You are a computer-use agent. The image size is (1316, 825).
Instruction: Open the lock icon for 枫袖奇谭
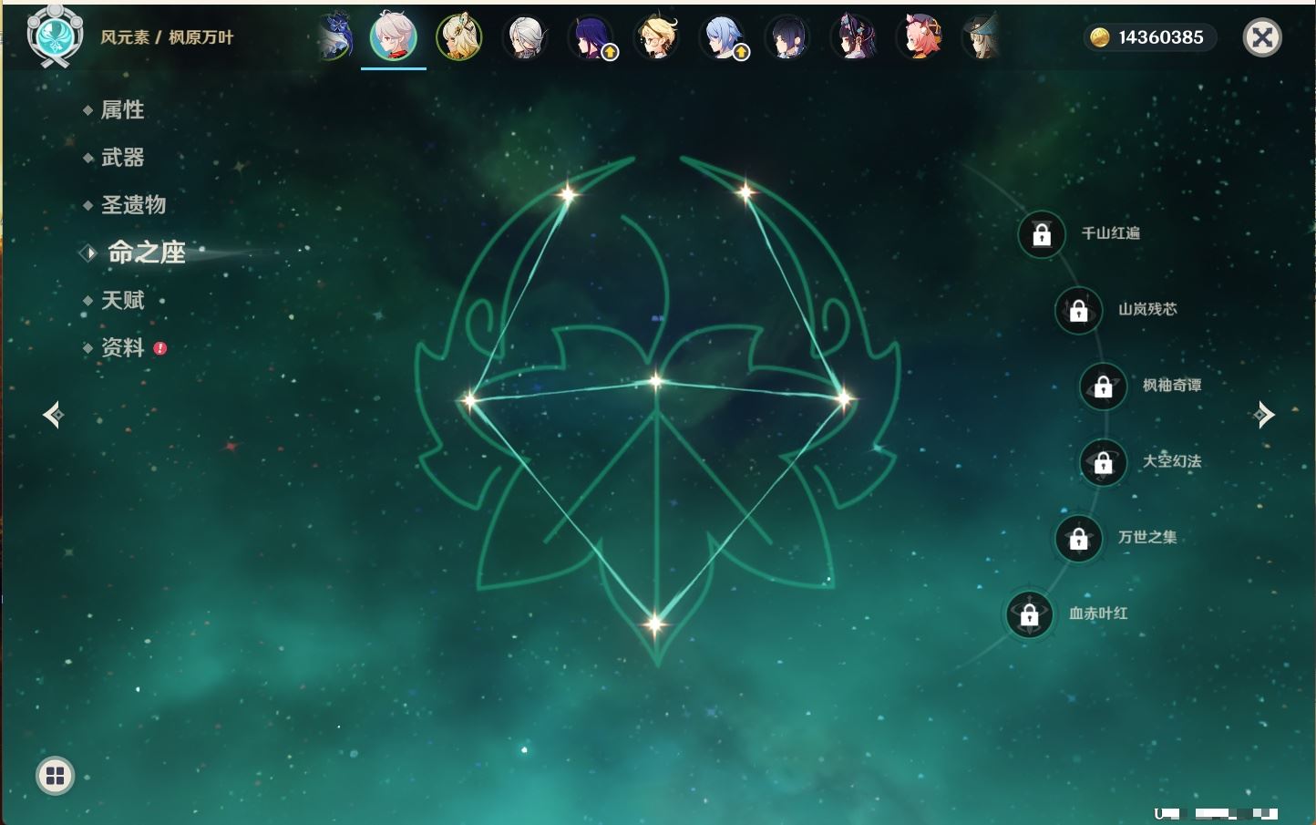tap(1104, 387)
